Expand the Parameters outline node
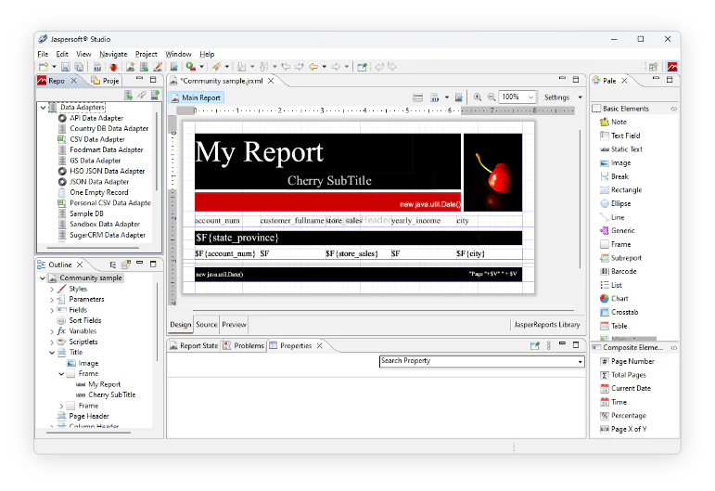Screen dimensions: 715x491 (52, 300)
